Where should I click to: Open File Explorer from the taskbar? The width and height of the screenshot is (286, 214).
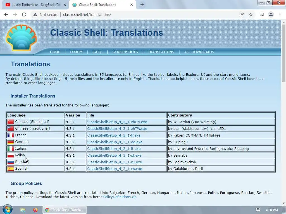click(x=23, y=210)
